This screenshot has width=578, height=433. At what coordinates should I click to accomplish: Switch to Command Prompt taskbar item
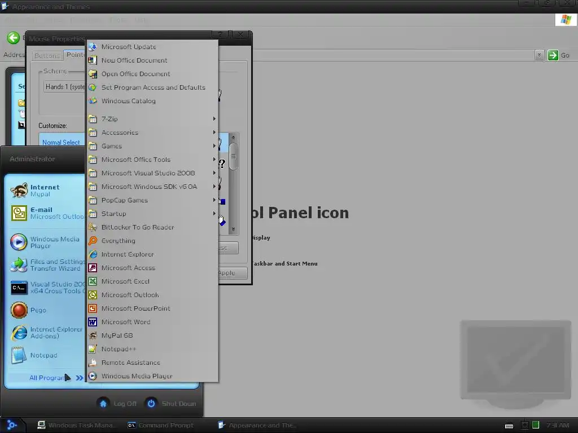point(161,425)
